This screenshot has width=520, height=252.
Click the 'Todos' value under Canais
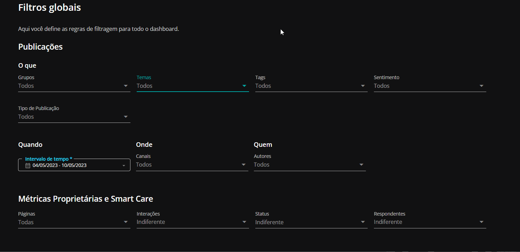coord(144,165)
